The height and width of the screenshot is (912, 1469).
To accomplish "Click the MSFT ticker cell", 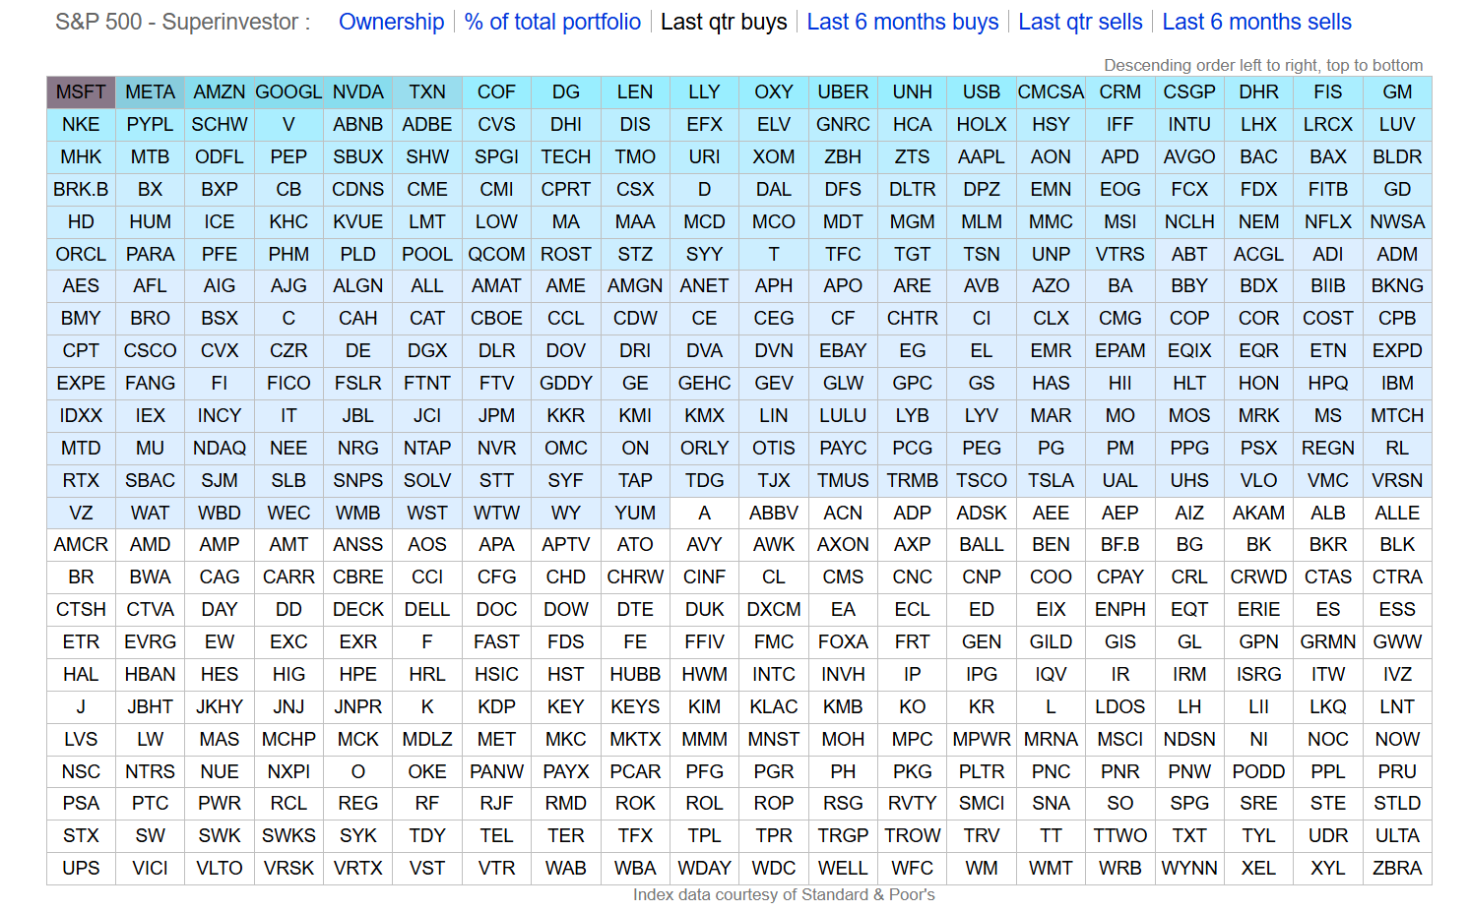I will (x=81, y=92).
